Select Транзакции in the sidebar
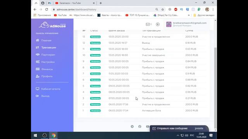 [x=48, y=47]
